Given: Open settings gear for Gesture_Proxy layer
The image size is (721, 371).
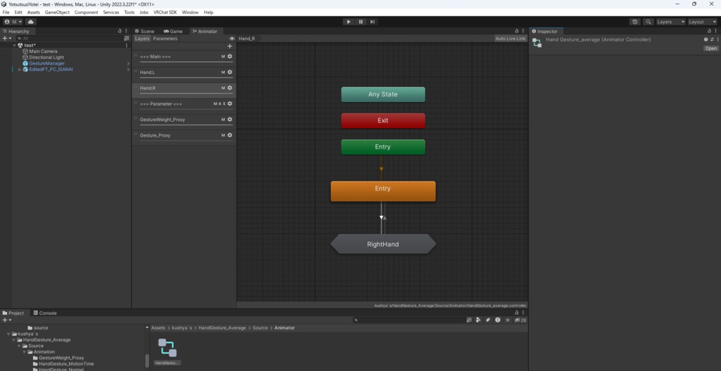Looking at the screenshot, I should [230, 135].
